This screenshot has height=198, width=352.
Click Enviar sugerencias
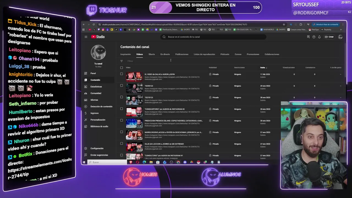[x=99, y=155]
